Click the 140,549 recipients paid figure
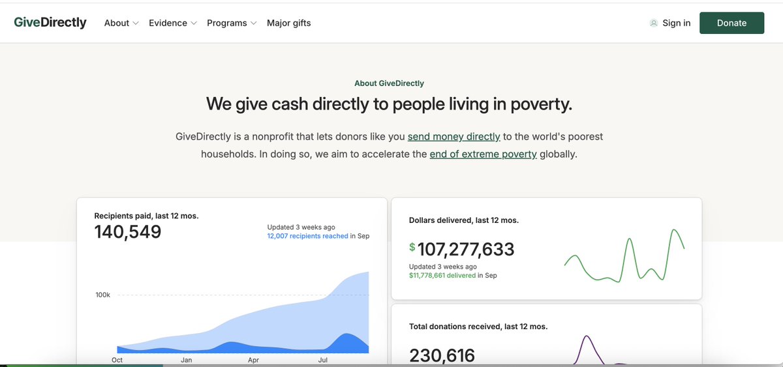Screen dimensions: 783x367 coord(128,231)
